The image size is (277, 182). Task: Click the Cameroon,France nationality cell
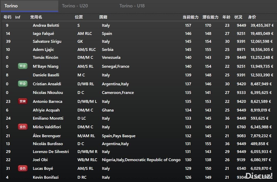tap(118, 93)
